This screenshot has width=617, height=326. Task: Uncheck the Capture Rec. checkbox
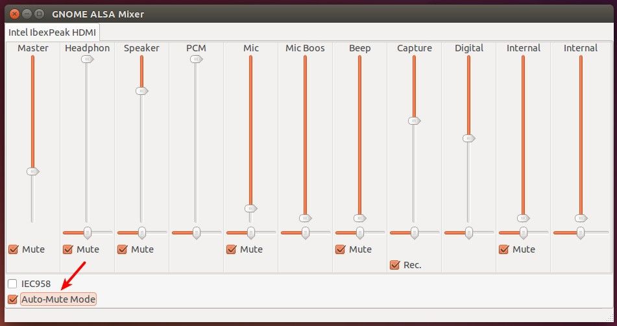pos(394,265)
